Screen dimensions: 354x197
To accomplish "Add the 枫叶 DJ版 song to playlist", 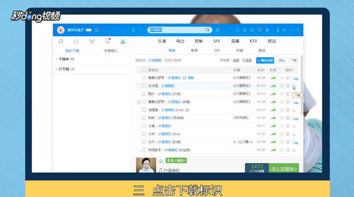I will click(x=288, y=94).
